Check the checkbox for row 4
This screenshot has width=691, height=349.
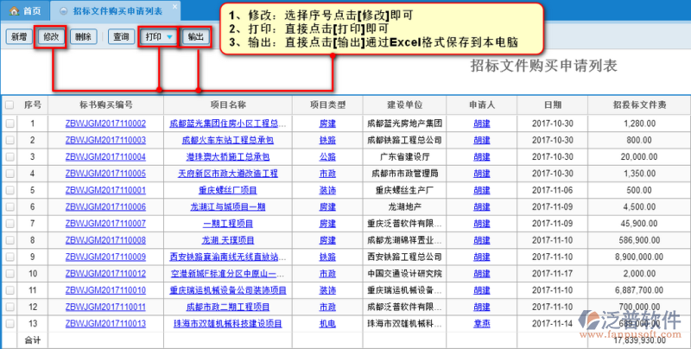coord(10,174)
